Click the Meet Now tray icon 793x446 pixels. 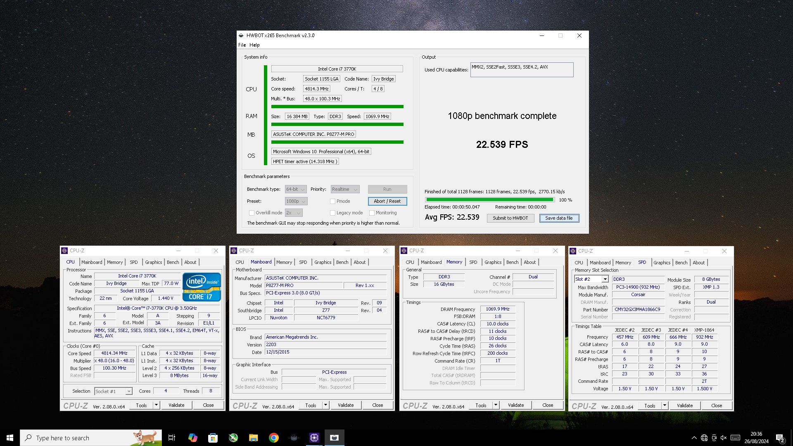[x=714, y=438]
